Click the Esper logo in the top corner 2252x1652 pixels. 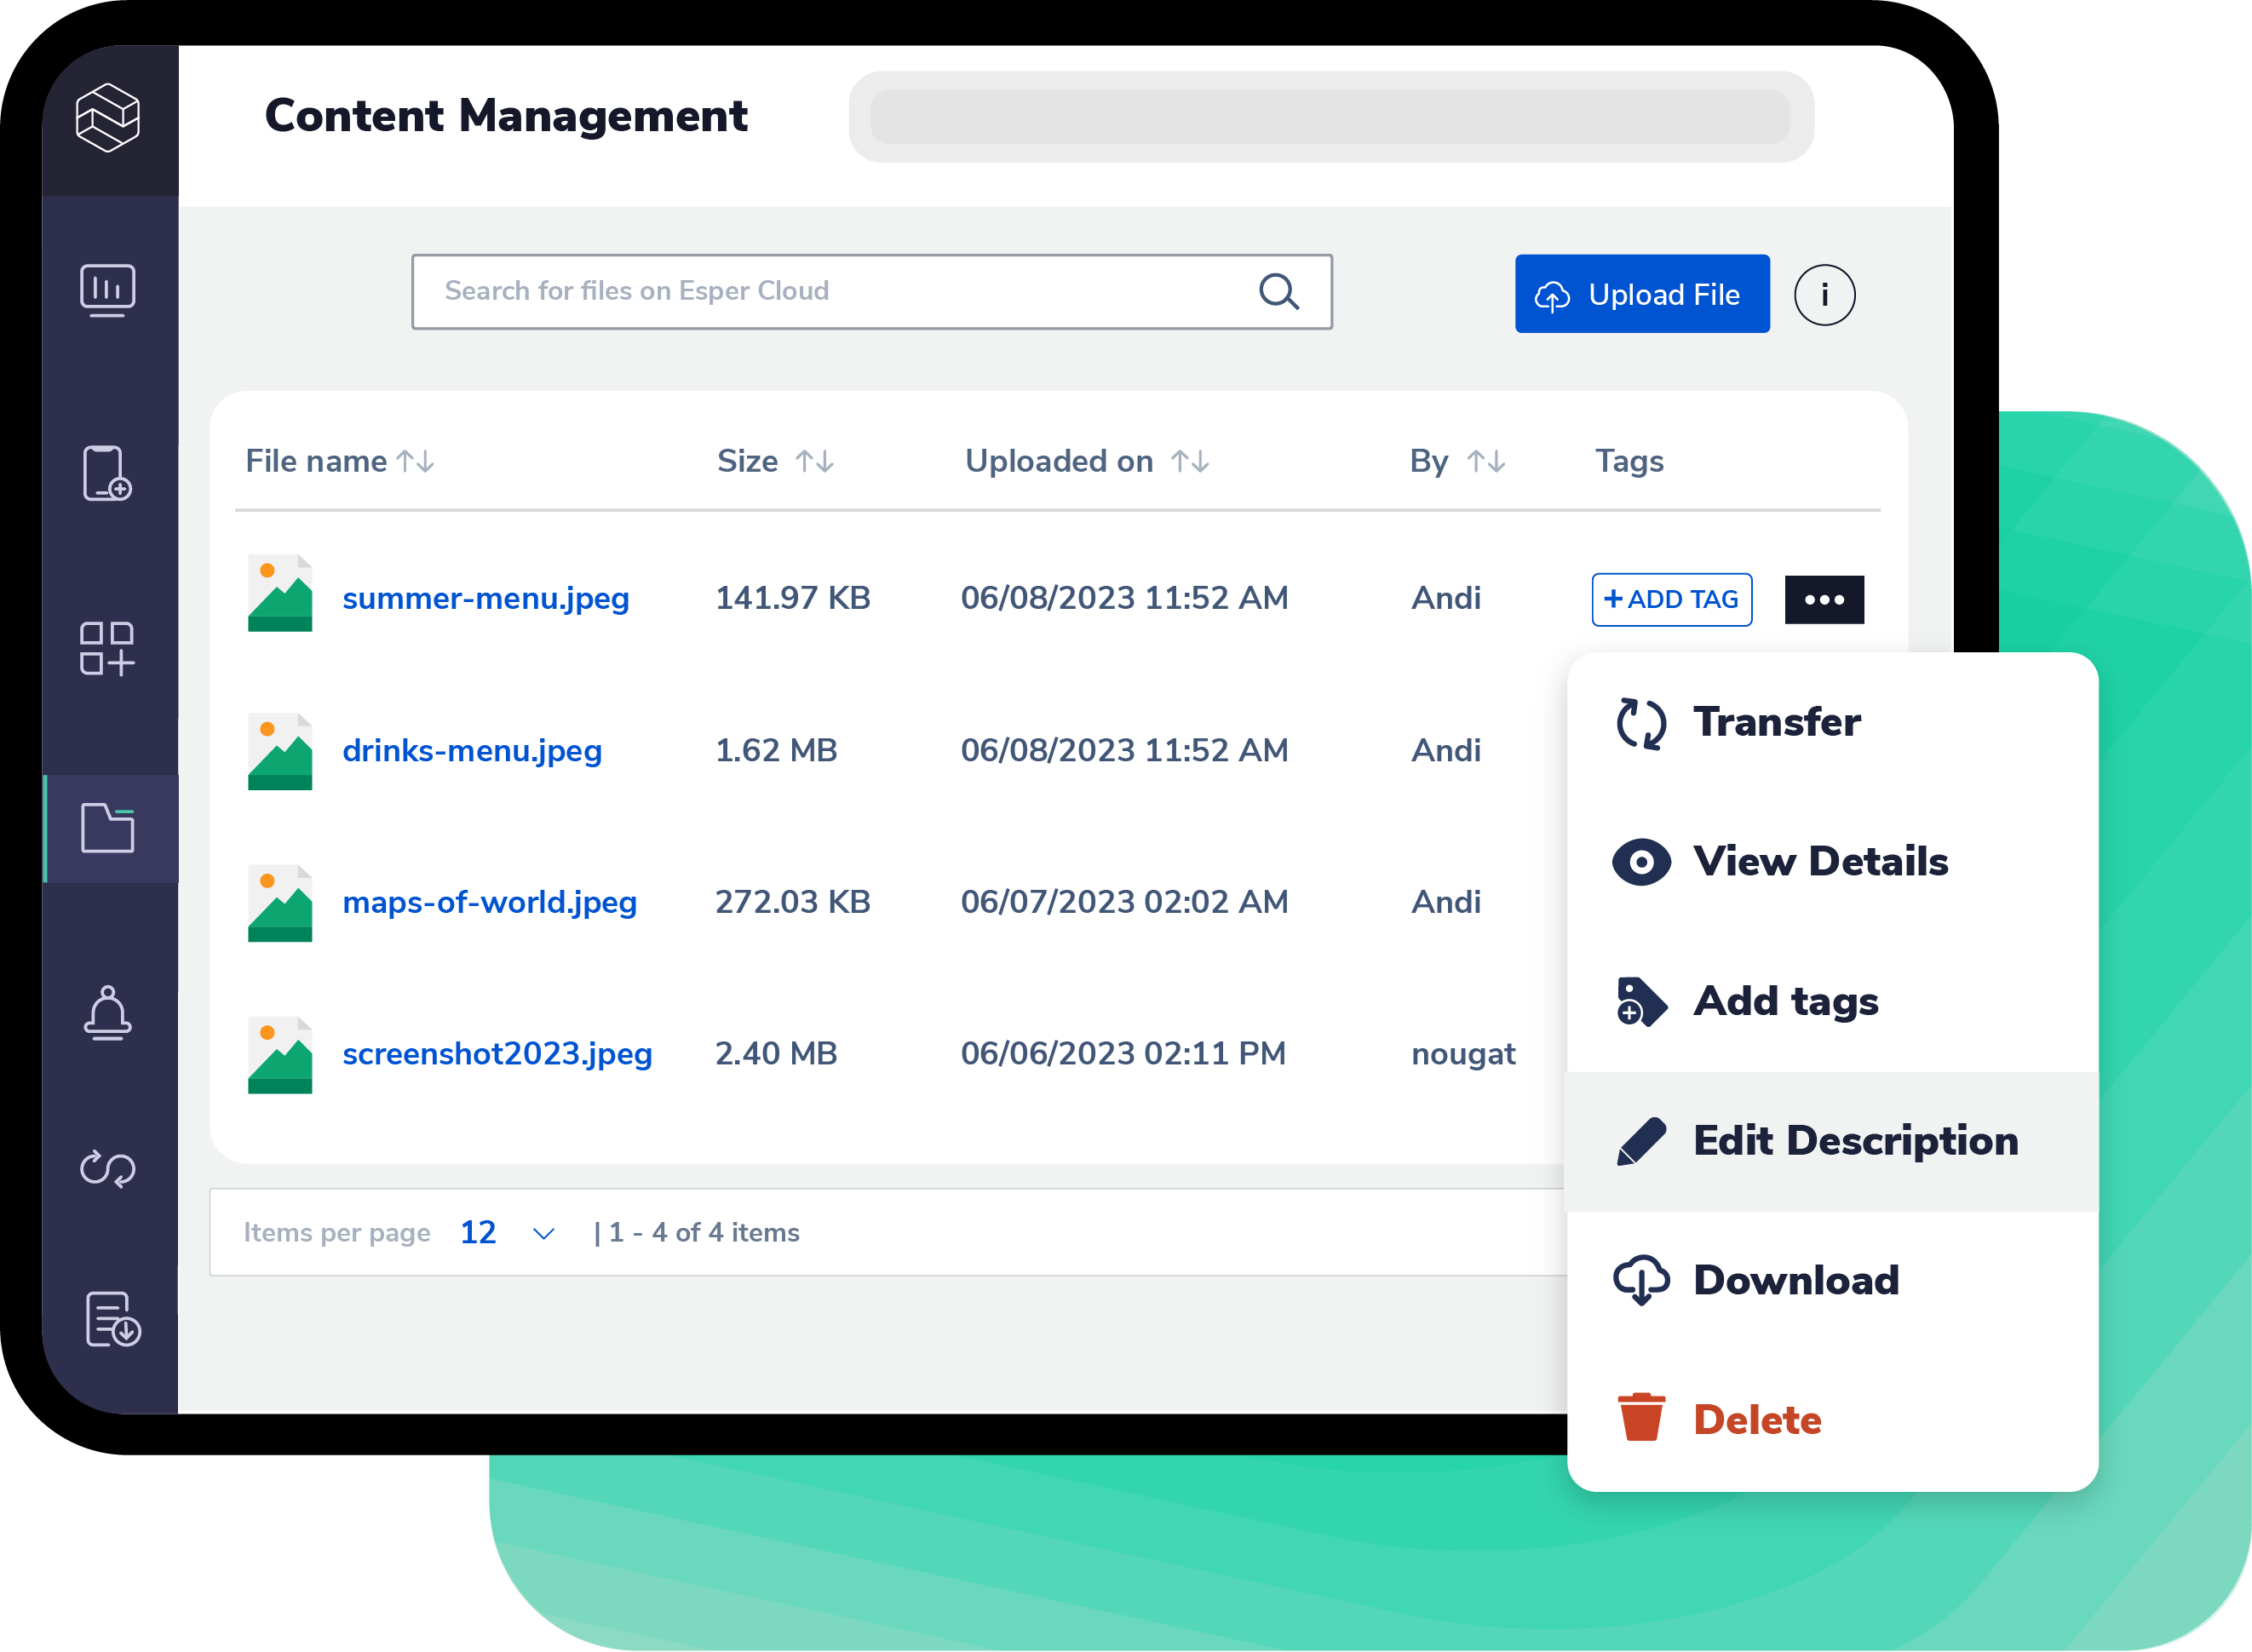[110, 118]
